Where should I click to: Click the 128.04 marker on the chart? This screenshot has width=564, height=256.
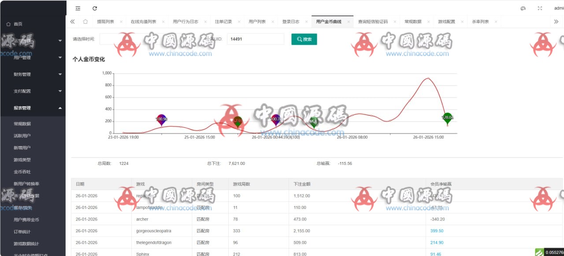pyautogui.click(x=447, y=117)
